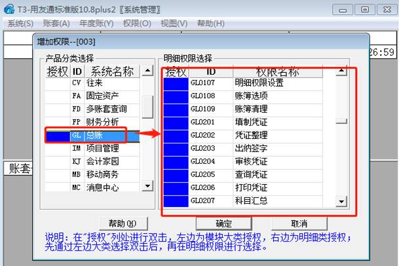Open the 系统(S) menu
The image size is (399, 266).
point(20,23)
